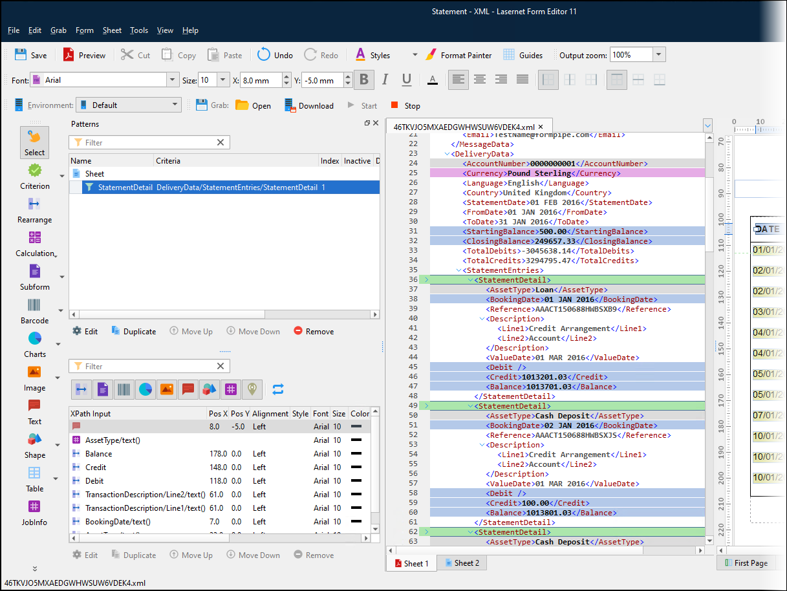Toggle italic formatting
Image resolution: width=787 pixels, height=591 pixels.
tap(385, 80)
